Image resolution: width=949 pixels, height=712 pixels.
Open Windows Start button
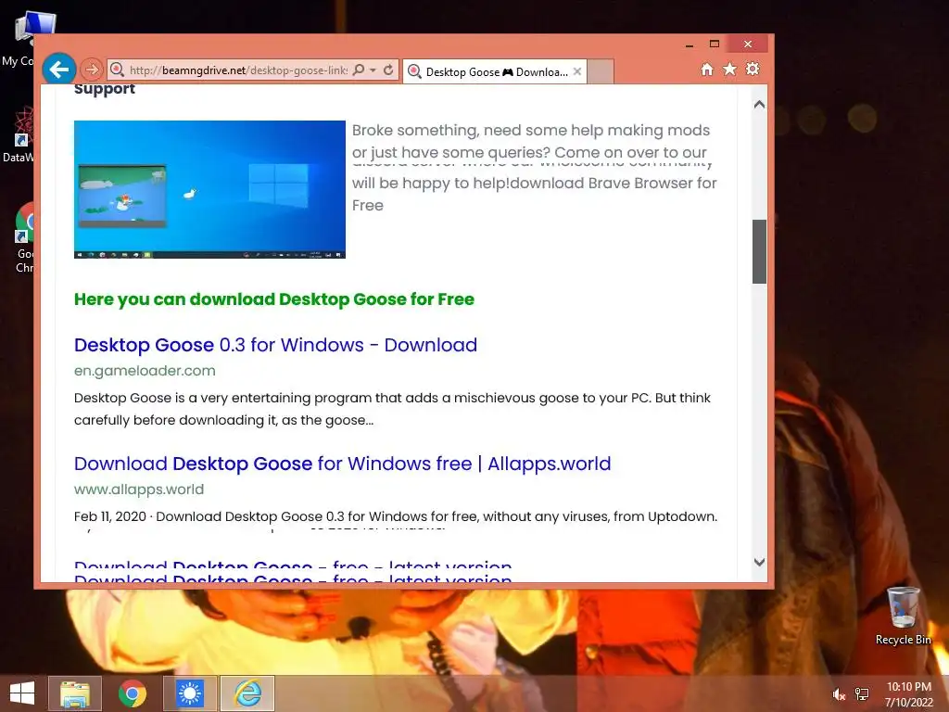(22, 693)
